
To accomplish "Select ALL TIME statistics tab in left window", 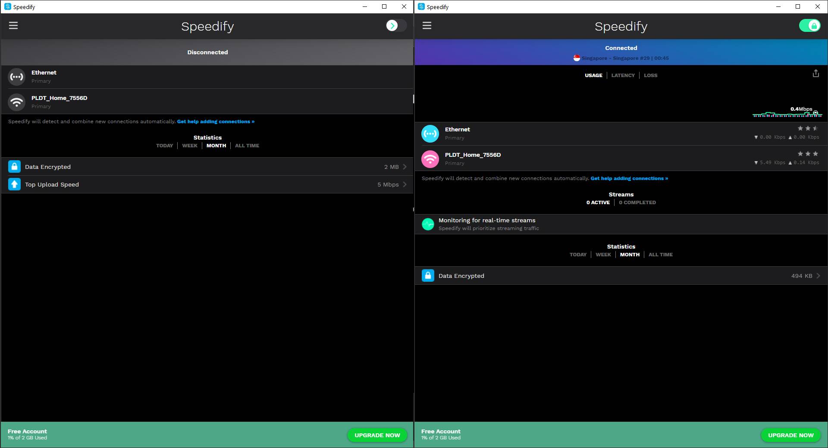I will (247, 146).
